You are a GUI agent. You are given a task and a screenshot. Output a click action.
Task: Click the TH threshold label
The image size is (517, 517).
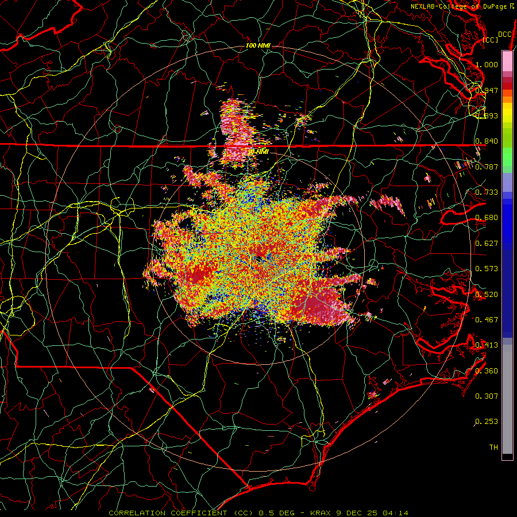(493, 447)
